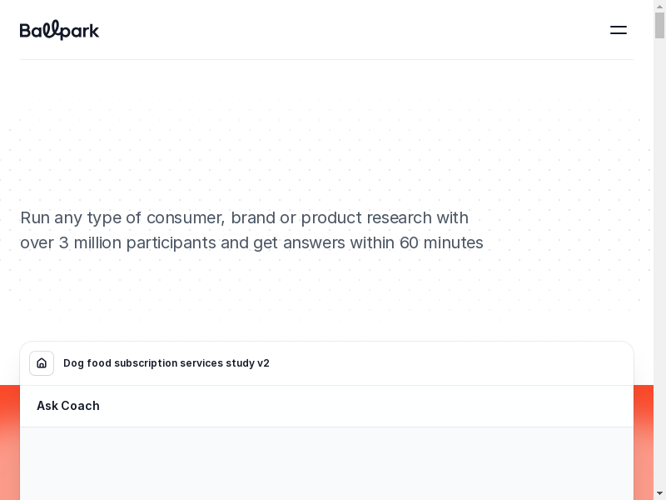Screen dimensions: 666x500
Task: Open the Ask Coach panel
Action: (x=68, y=406)
